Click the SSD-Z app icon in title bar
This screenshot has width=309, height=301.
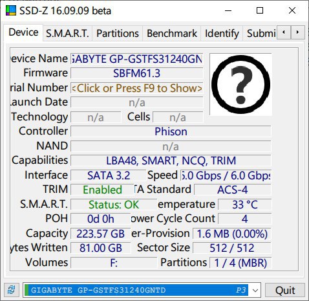coord(11,10)
